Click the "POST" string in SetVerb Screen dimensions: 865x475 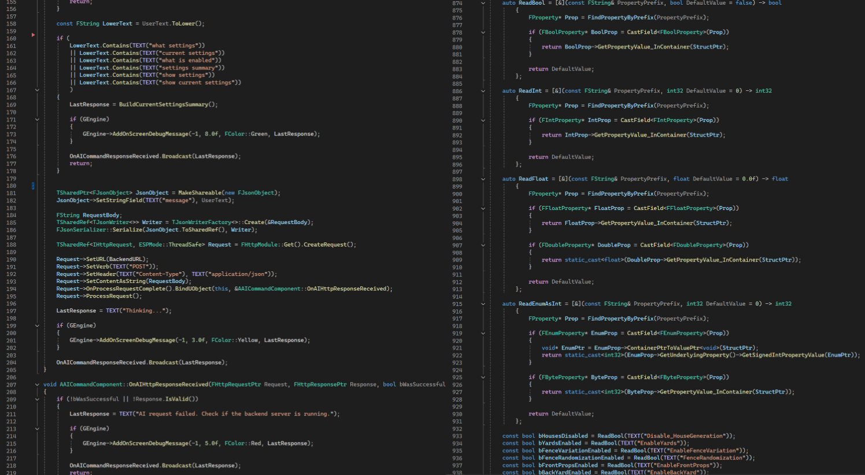[142, 267]
